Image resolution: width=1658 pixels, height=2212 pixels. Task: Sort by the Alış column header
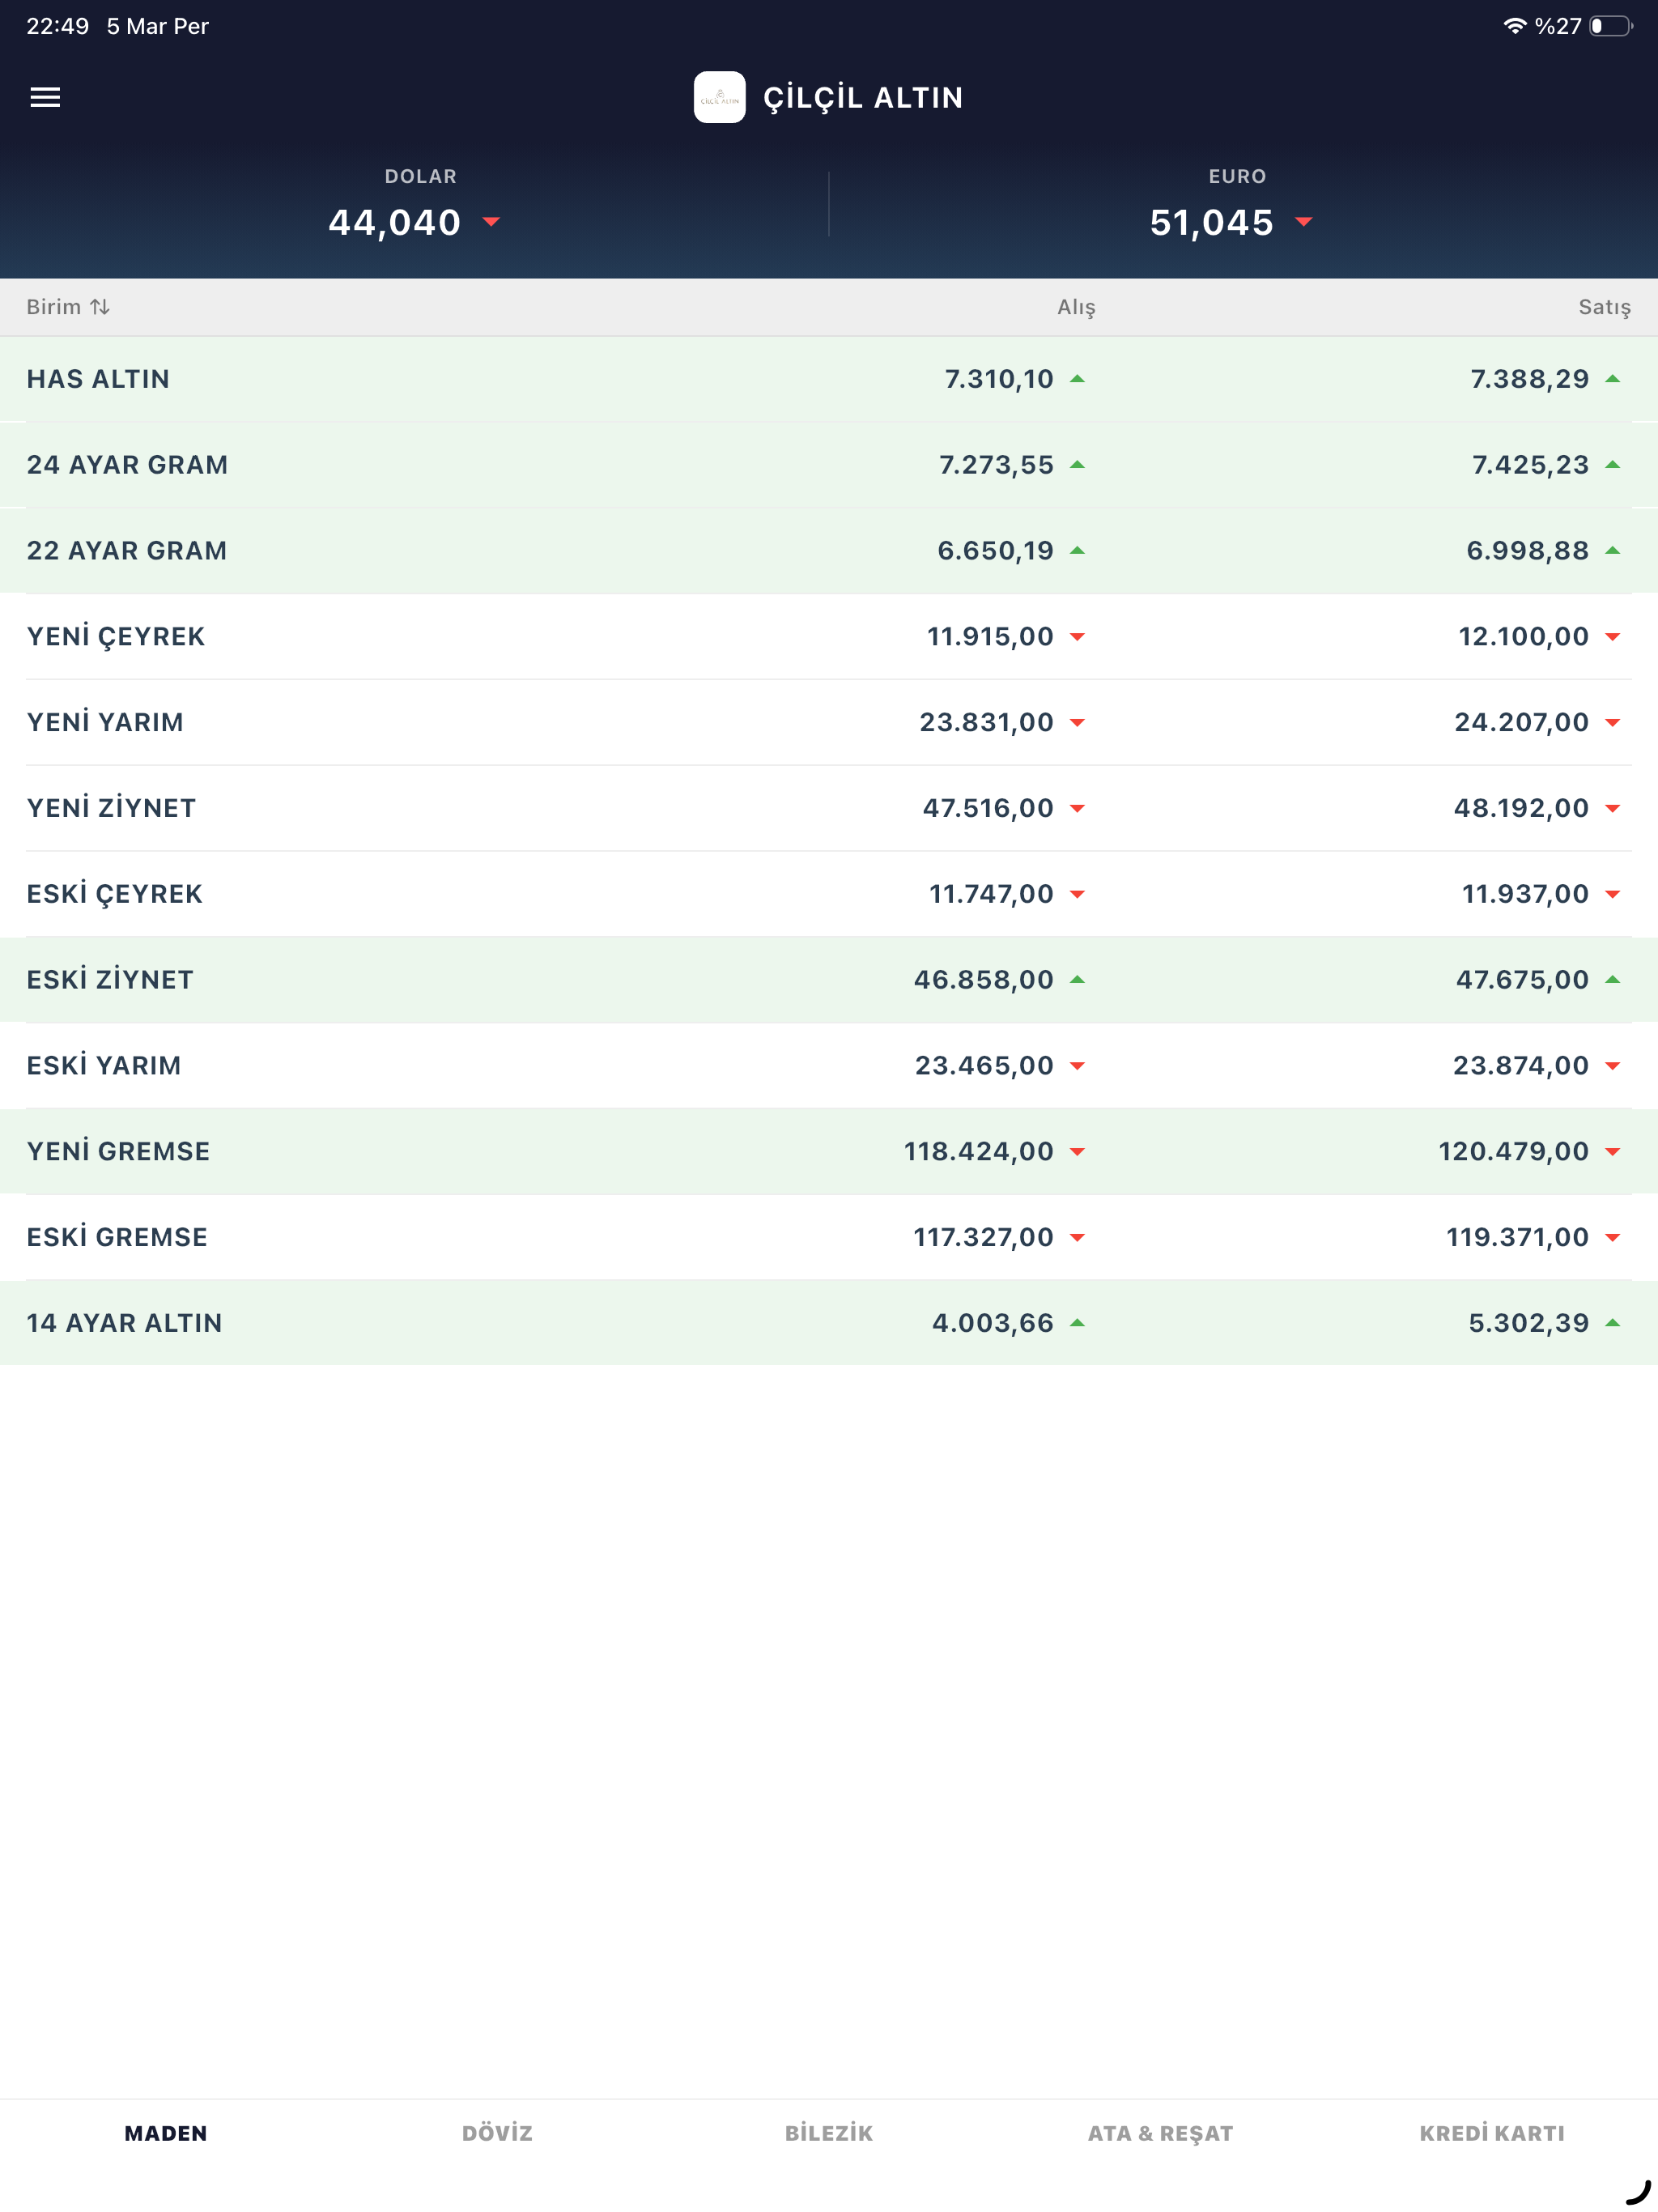click(1076, 307)
